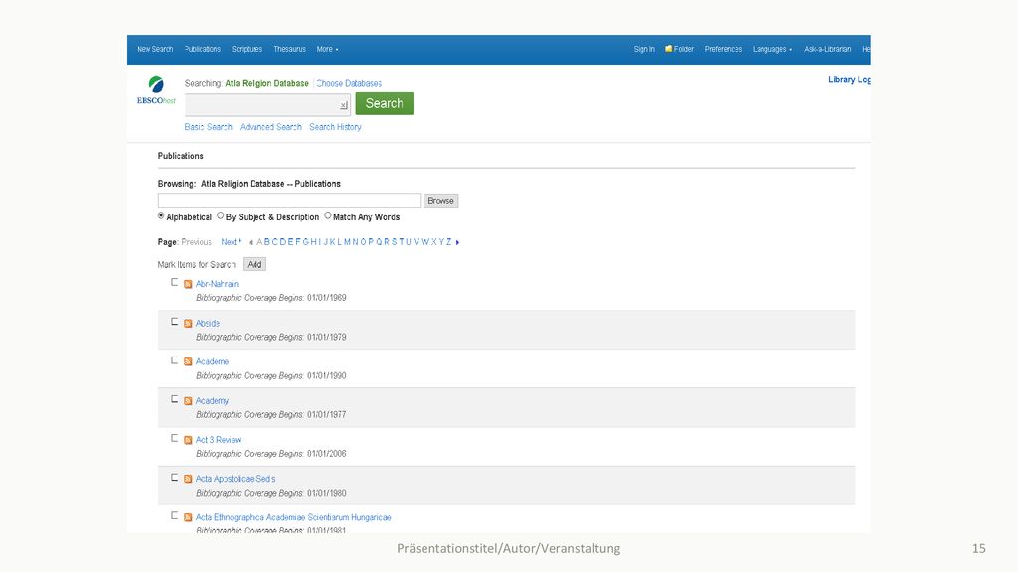The image size is (1018, 572).
Task: Click the RSS icon beside Acta Ethnographica
Action: coord(188,517)
